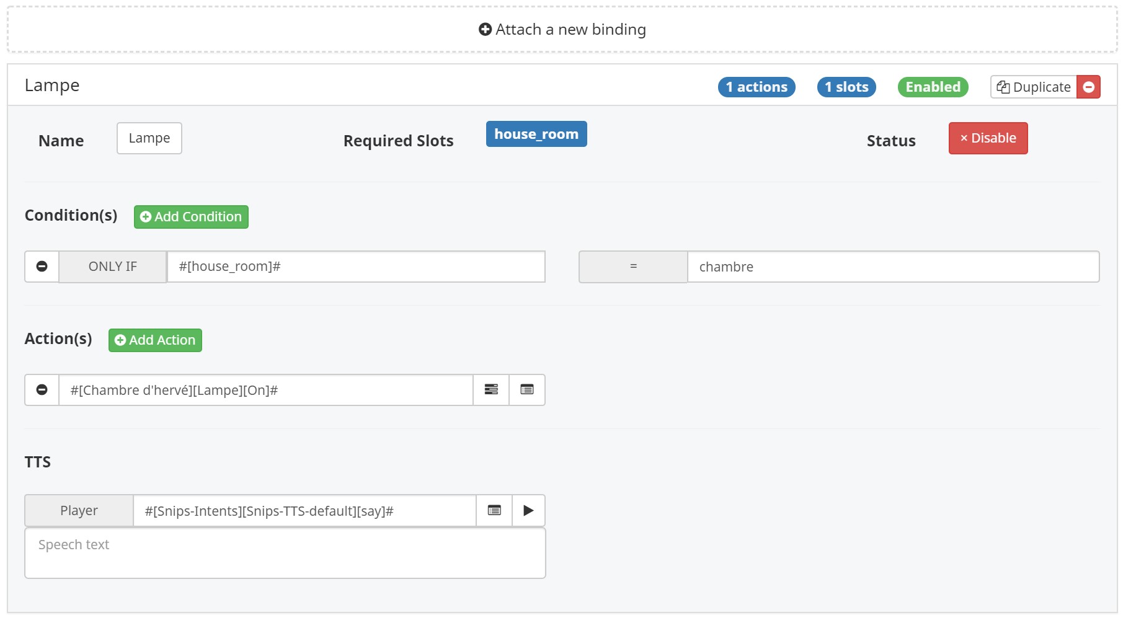Duplicate the Lampe binding

pyautogui.click(x=1034, y=87)
